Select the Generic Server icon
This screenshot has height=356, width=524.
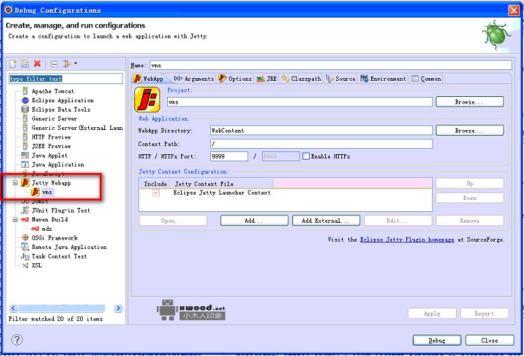[x=25, y=118]
